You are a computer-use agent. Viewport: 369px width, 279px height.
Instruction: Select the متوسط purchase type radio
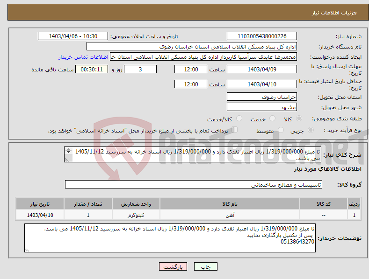pos(281,130)
